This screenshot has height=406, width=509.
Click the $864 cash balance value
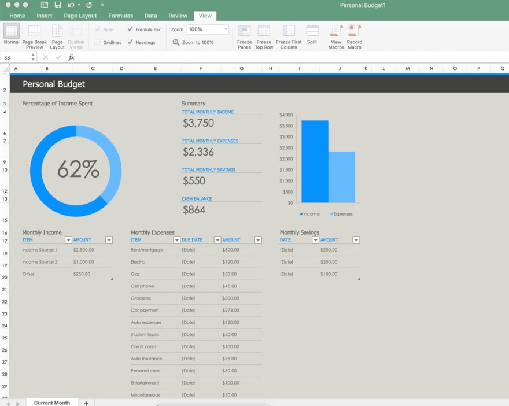(x=194, y=210)
